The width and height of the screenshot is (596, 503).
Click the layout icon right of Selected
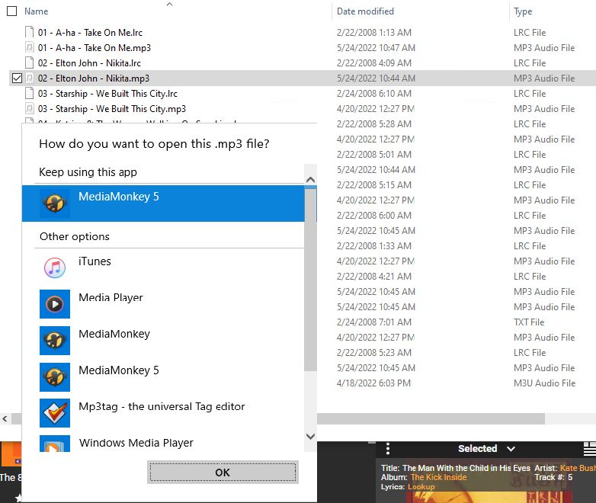coord(589,449)
